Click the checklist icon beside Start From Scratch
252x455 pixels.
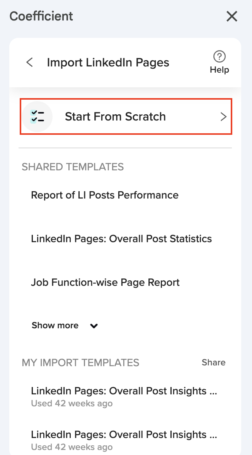(37, 117)
